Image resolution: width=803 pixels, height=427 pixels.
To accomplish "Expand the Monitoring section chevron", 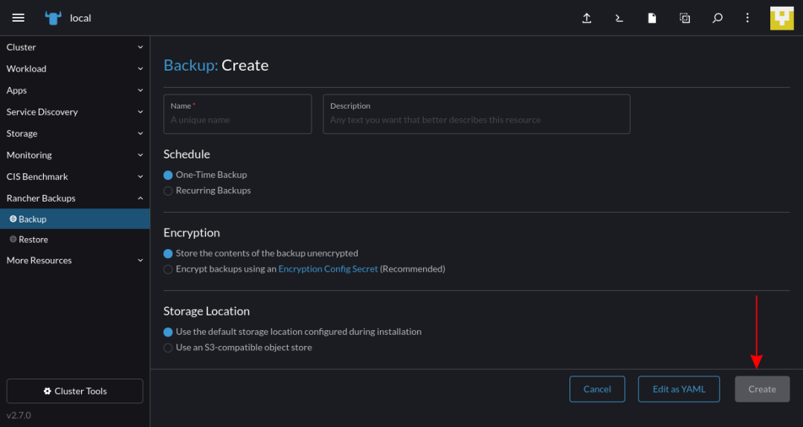I will pos(141,155).
